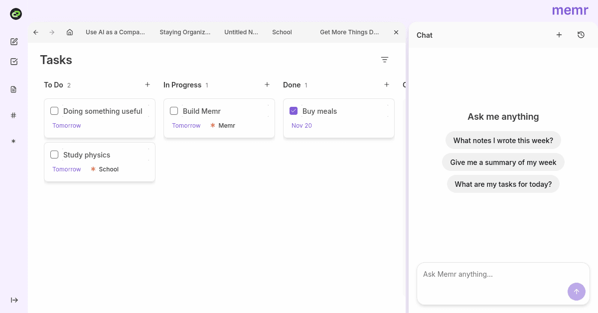Open the task filter options
Viewport: 598px width, 313px height.
click(385, 60)
